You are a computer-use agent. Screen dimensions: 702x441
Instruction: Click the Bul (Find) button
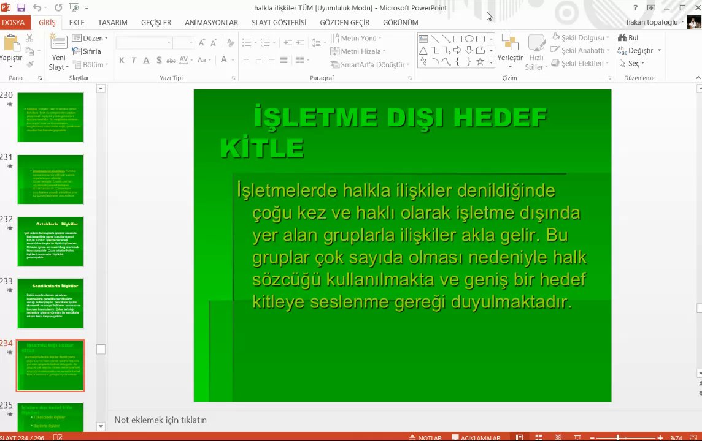click(x=628, y=37)
